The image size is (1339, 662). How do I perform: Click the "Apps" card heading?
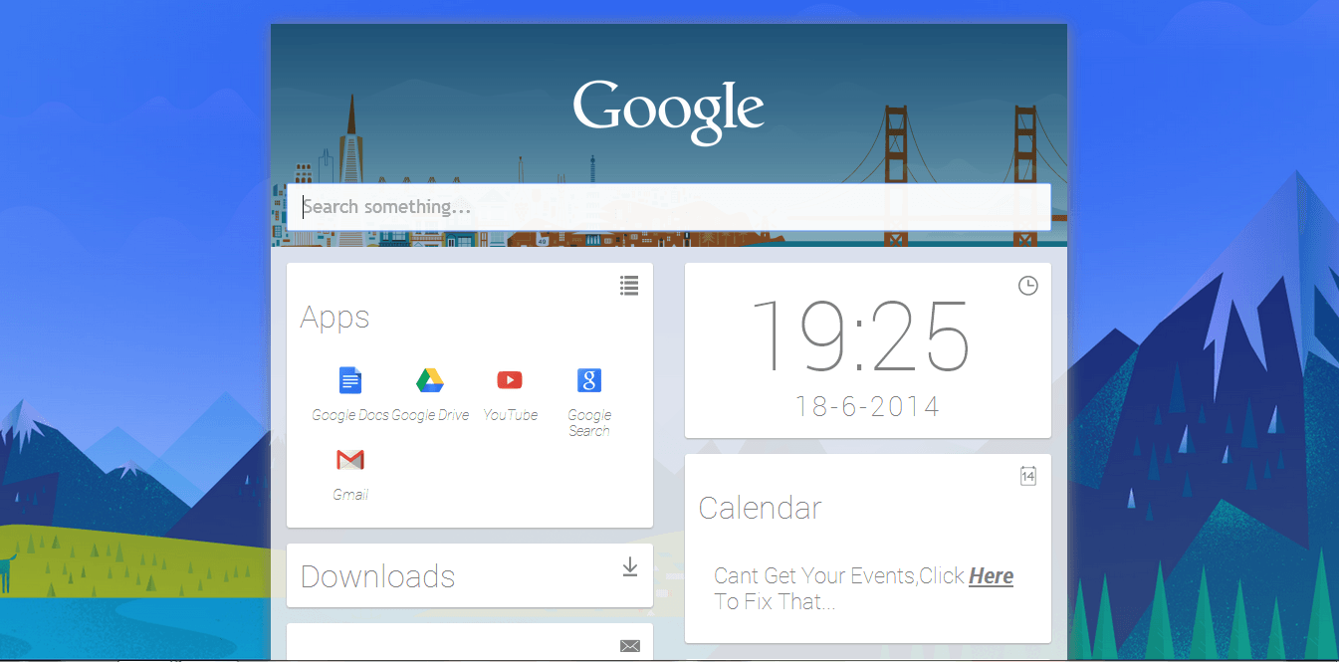[x=335, y=318]
